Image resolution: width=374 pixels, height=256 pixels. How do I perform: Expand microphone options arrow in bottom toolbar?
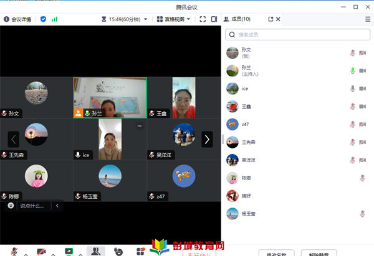(26, 255)
